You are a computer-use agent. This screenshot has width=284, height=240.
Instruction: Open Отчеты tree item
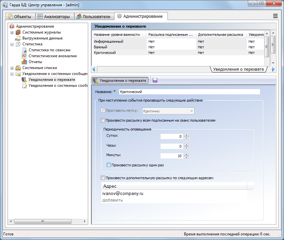tap(35, 62)
